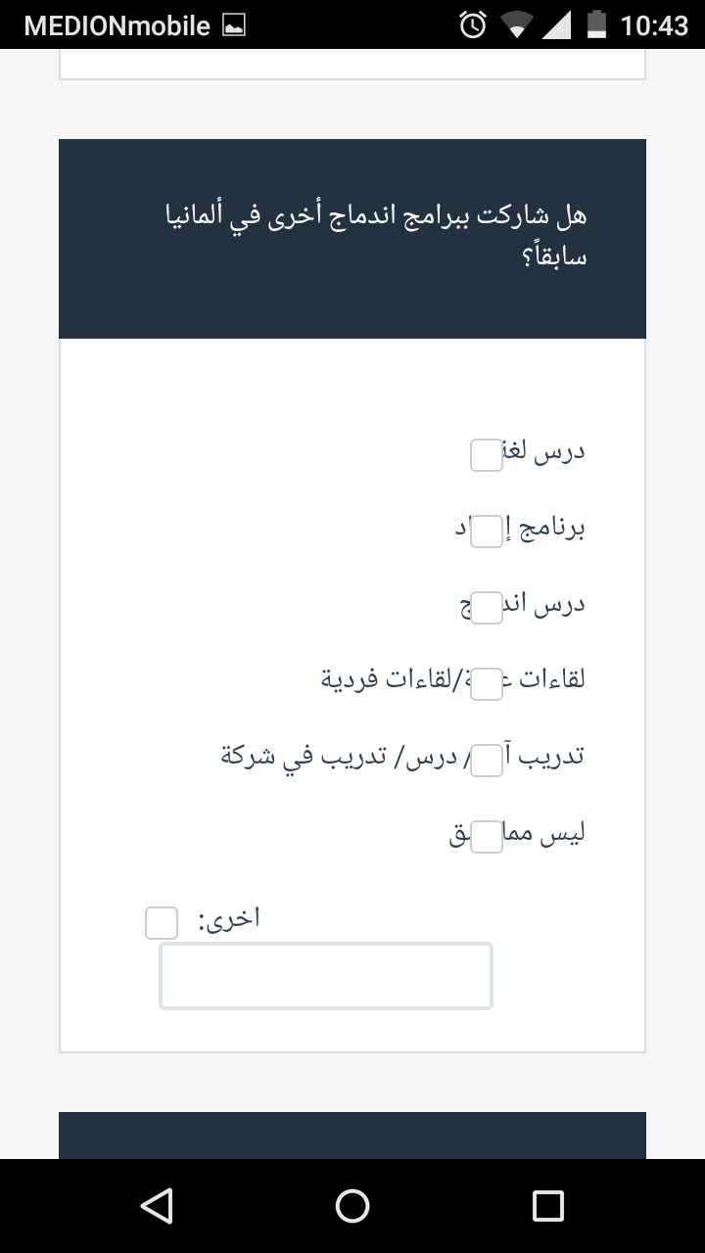Check the 'تدريب في شركة' option checkbox
The image size is (705, 1253).
point(487,761)
